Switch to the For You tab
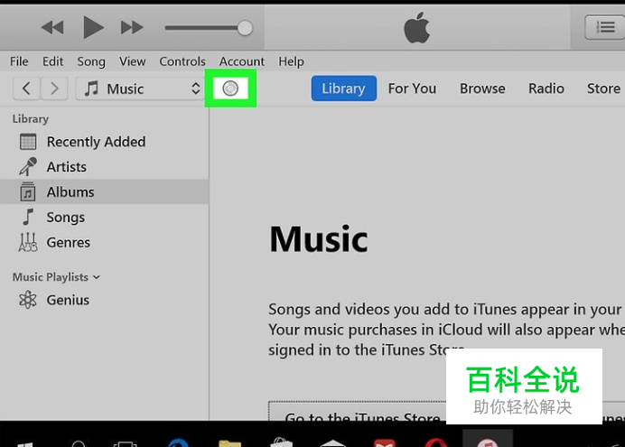Viewport: 625px width, 447px height. tap(412, 88)
